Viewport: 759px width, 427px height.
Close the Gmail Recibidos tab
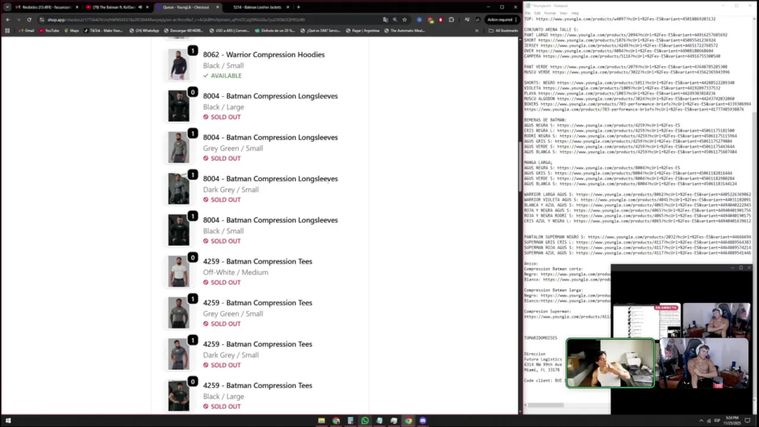pyautogui.click(x=76, y=7)
